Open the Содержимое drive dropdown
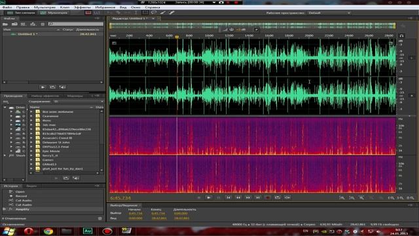The image size is (419, 236). coord(79,102)
